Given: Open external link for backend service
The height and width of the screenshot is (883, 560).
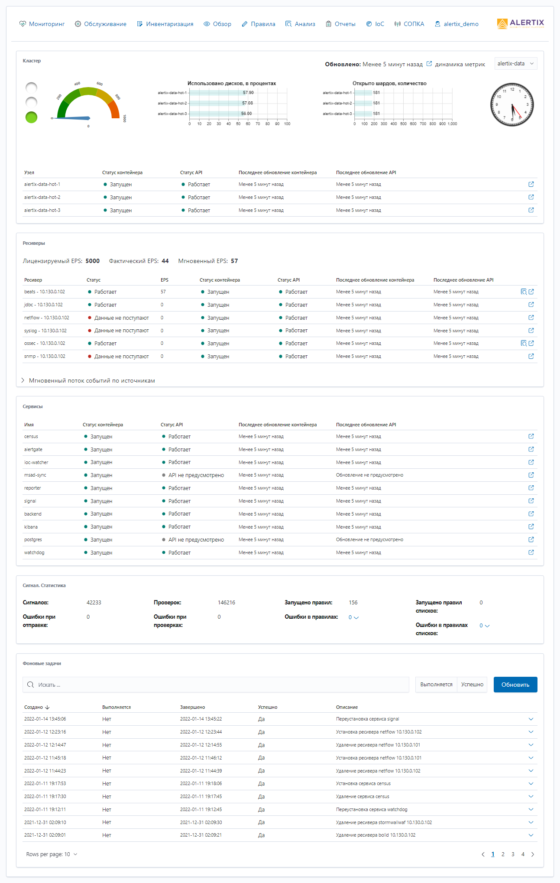Looking at the screenshot, I should (x=531, y=514).
